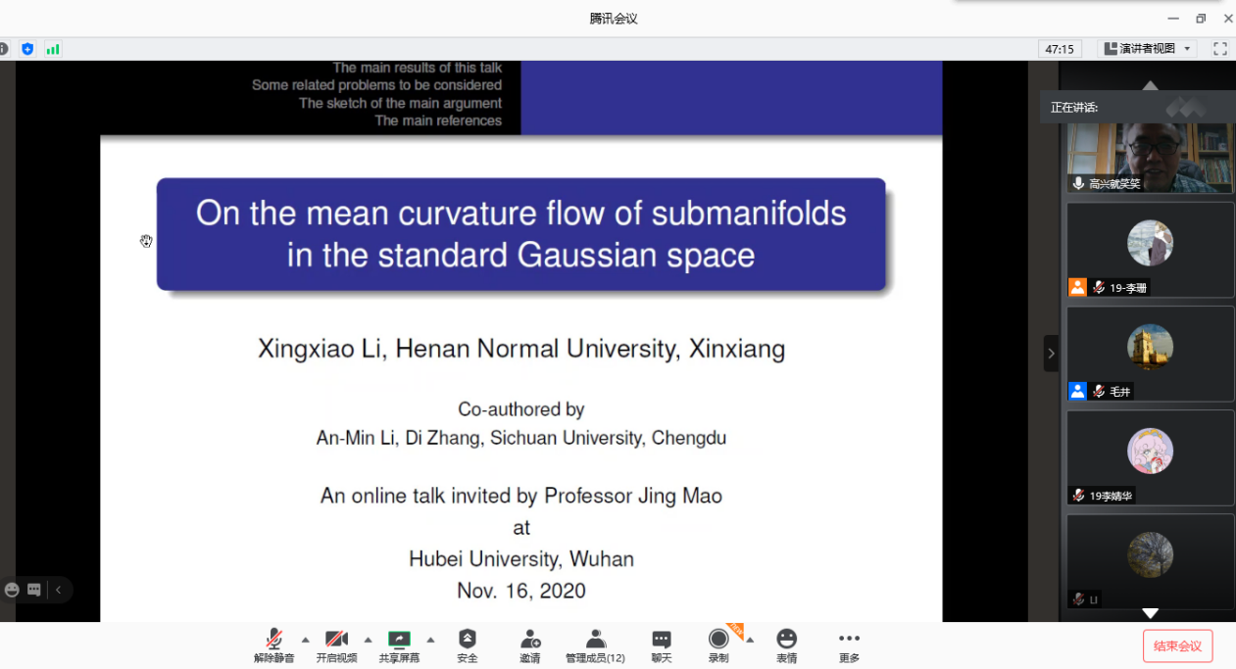Open the Emoji (表情) picker in toolbar

[787, 645]
